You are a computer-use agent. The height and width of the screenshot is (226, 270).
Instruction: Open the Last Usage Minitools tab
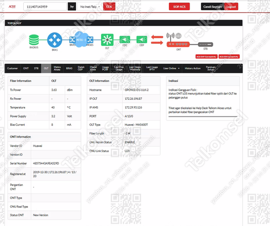coord(135,69)
